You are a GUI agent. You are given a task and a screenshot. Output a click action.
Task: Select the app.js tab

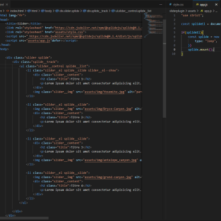(202, 4)
